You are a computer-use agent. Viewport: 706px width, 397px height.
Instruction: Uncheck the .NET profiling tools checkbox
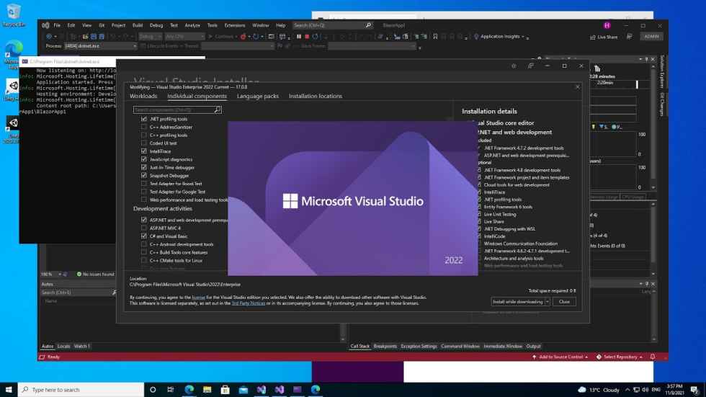[143, 119]
